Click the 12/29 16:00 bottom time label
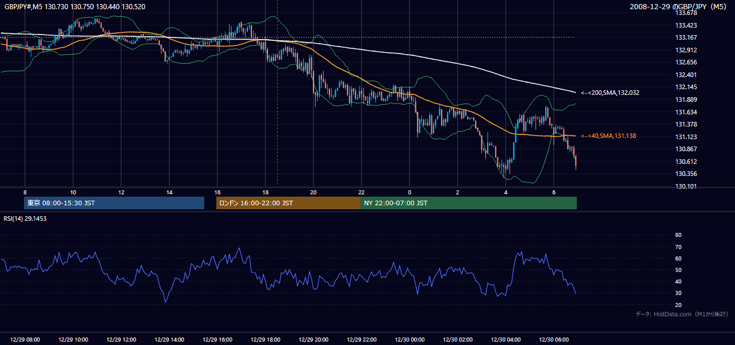Image resolution: width=735 pixels, height=345 pixels. [217, 340]
